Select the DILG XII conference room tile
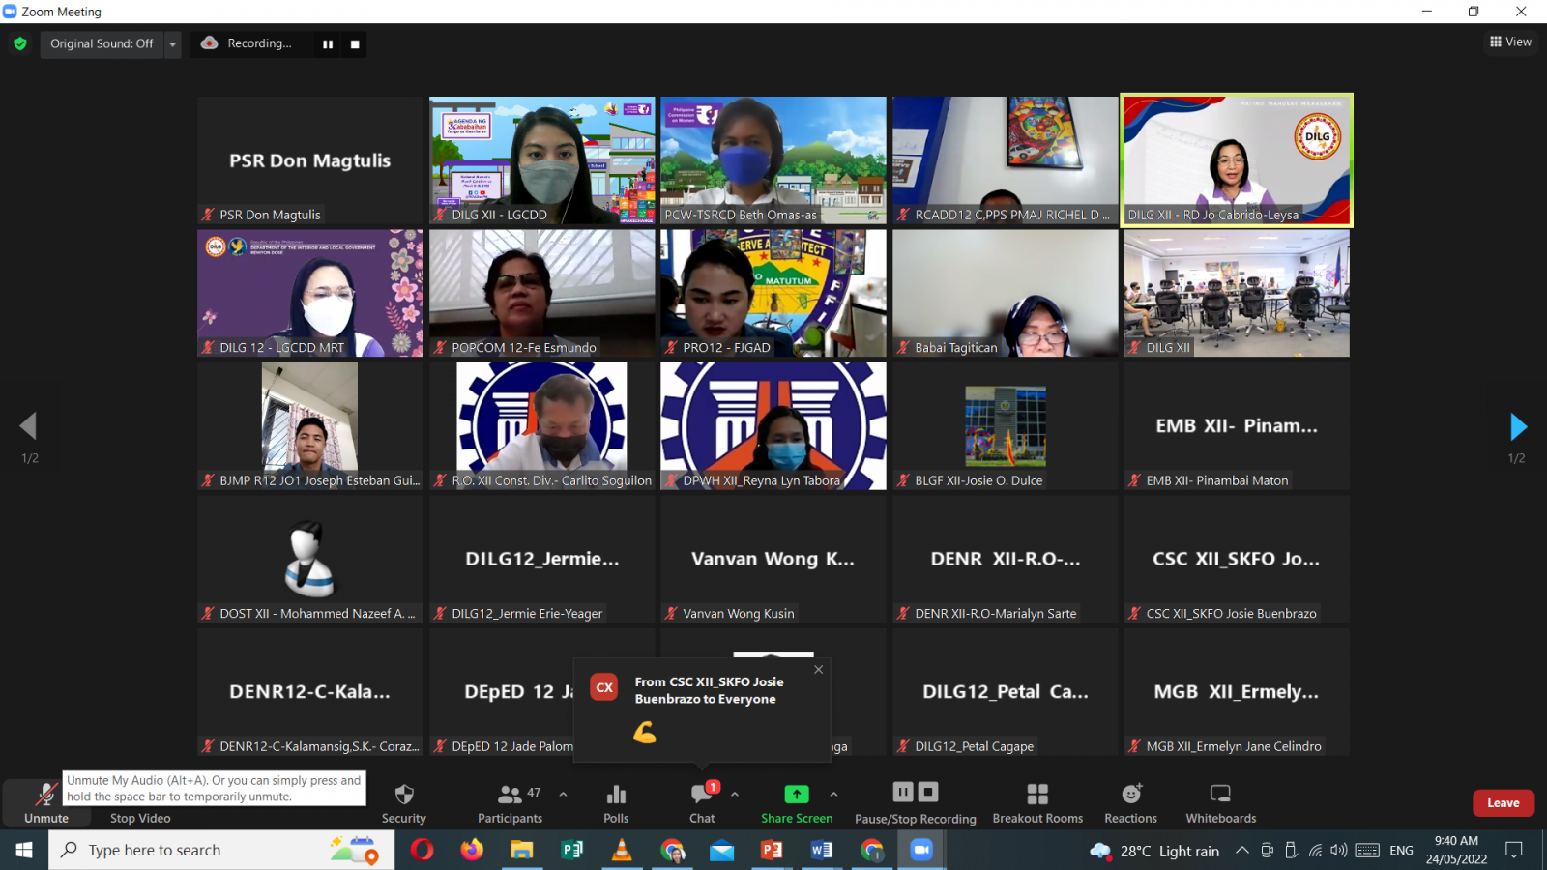1547x870 pixels. pyautogui.click(x=1237, y=293)
